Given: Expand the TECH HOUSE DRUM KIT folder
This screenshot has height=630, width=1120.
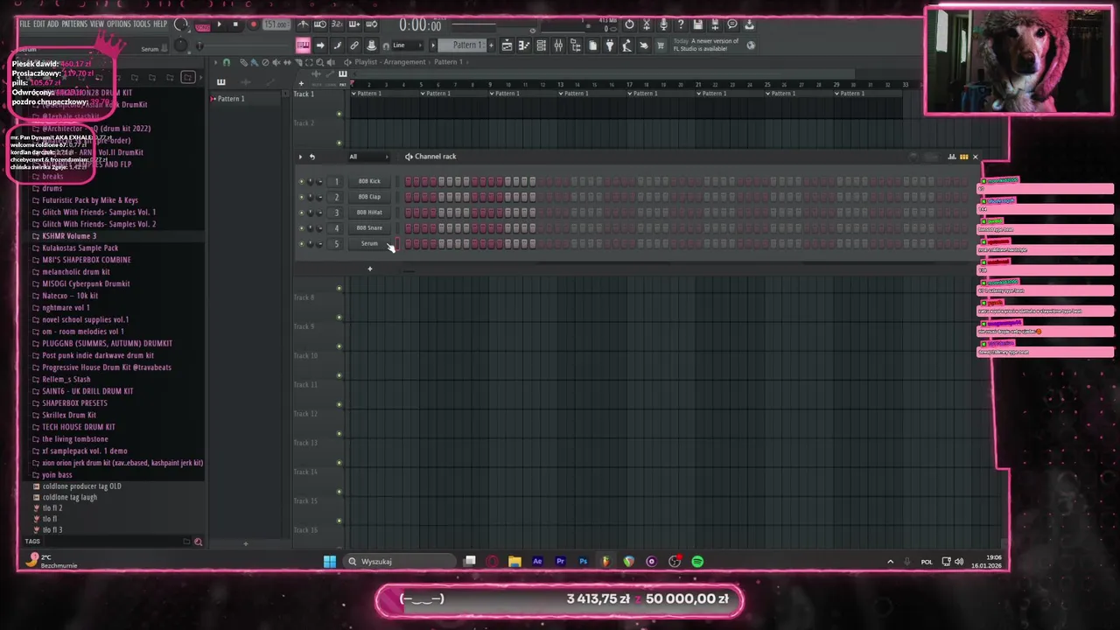Looking at the screenshot, I should pos(79,427).
